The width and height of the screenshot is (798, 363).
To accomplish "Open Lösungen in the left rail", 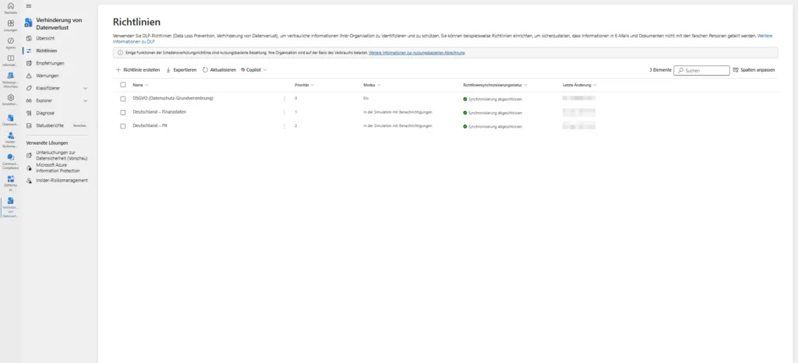I will 10,25.
